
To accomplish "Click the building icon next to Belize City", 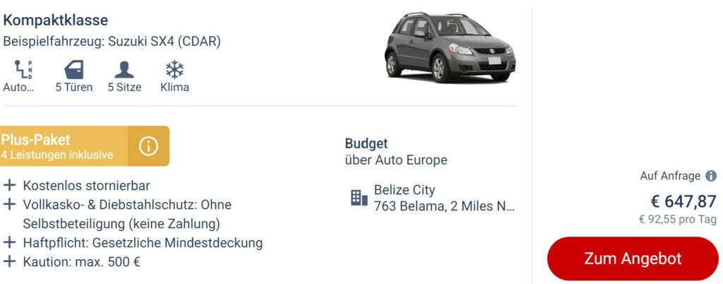I will [359, 198].
